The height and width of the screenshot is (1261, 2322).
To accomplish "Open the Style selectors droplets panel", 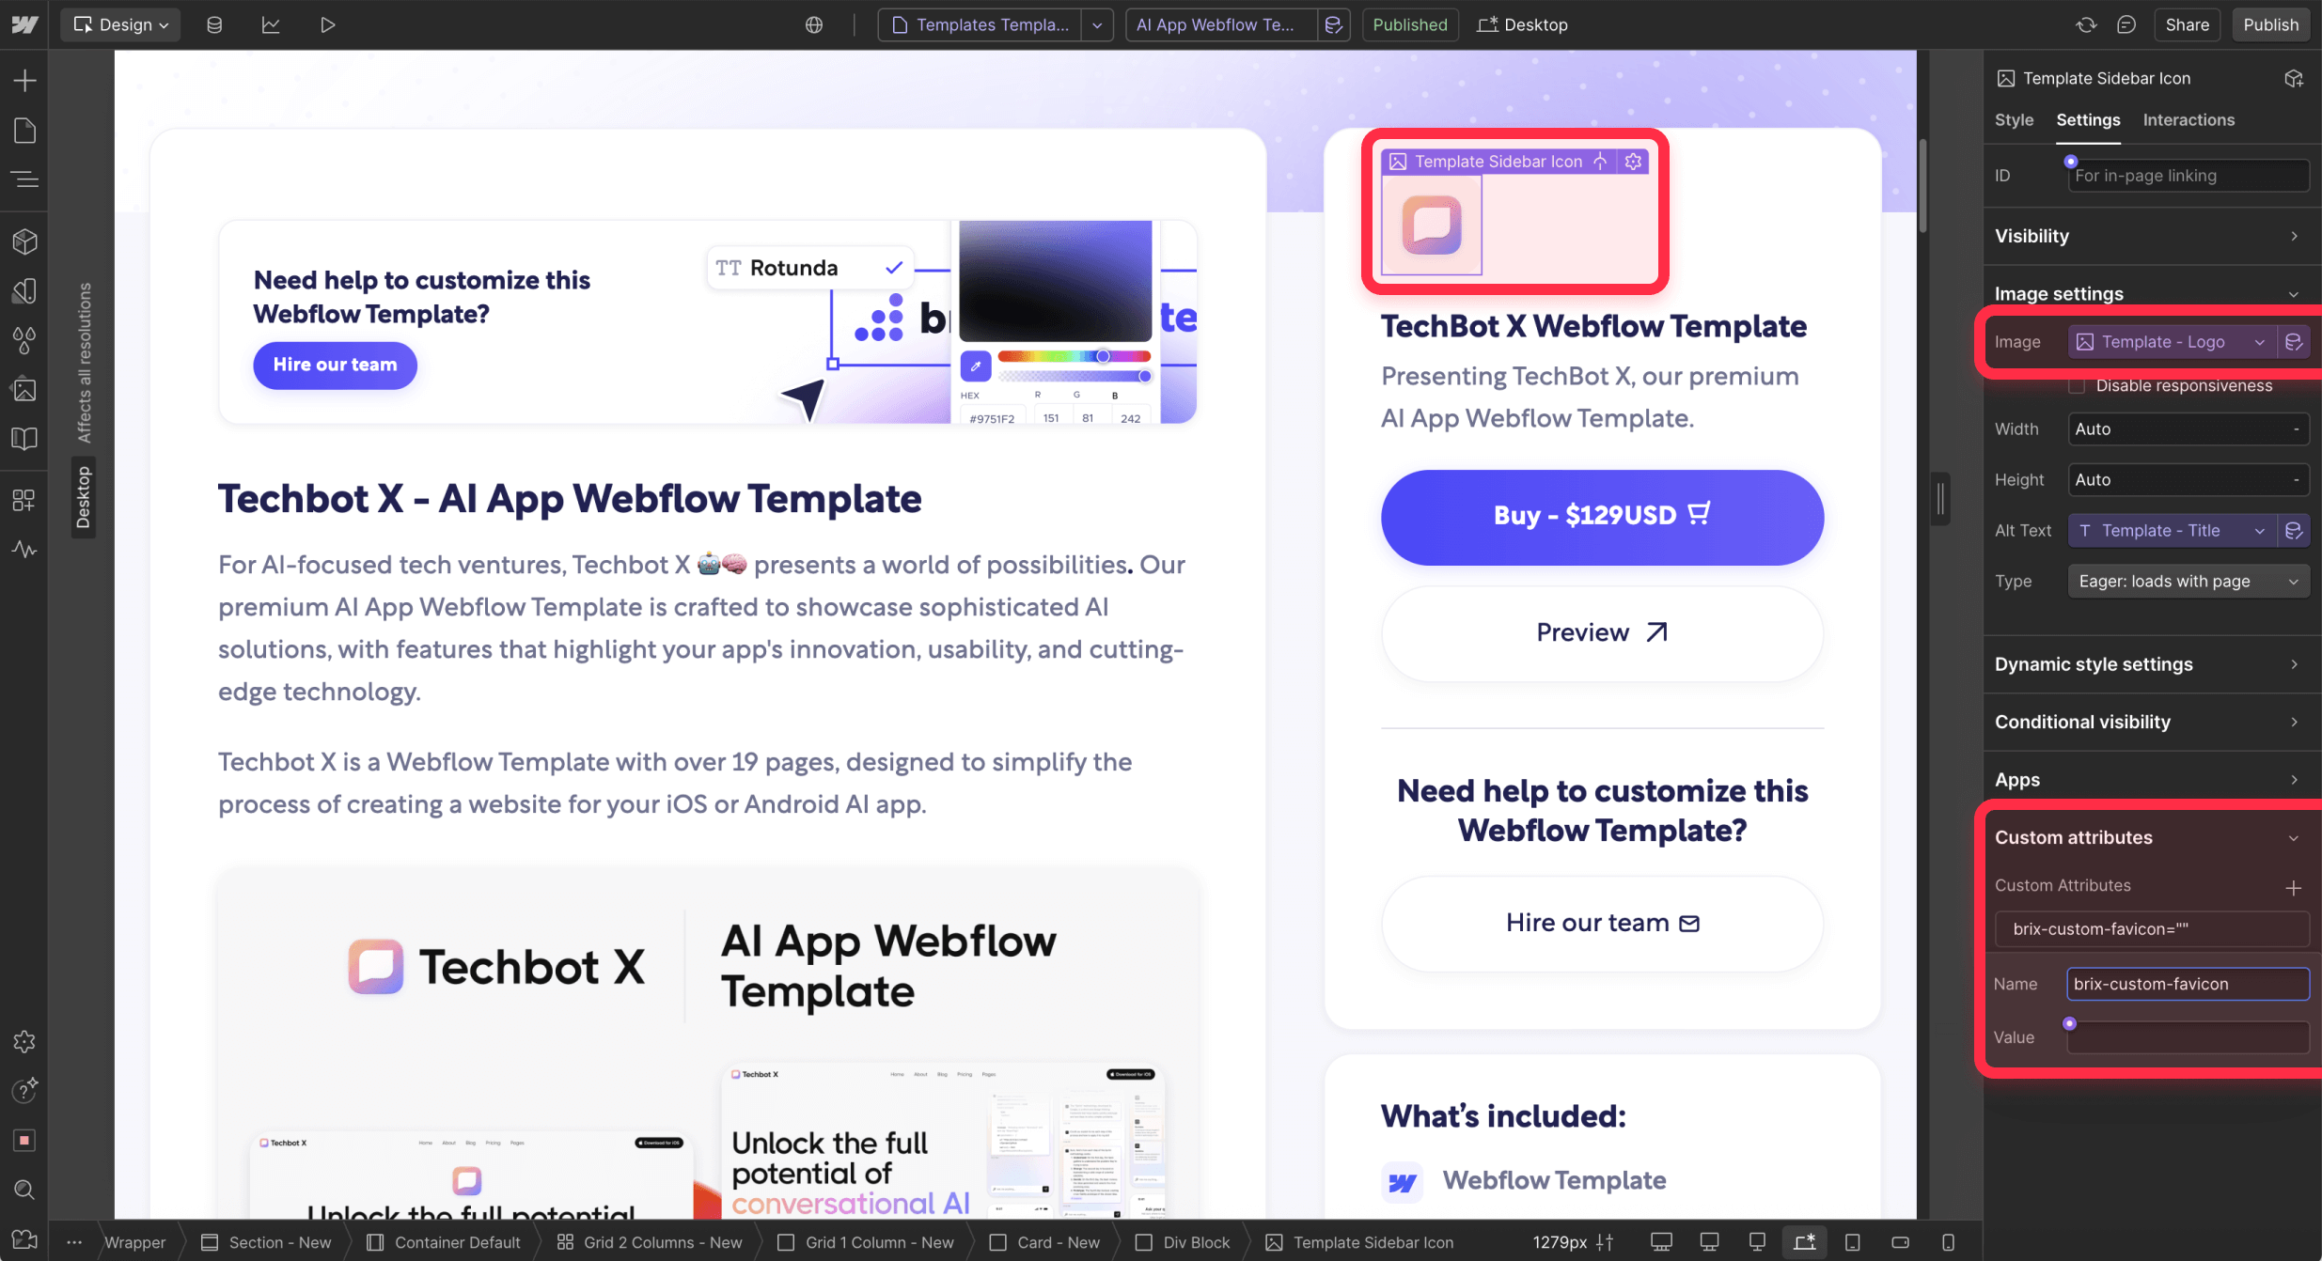I will click(x=24, y=340).
